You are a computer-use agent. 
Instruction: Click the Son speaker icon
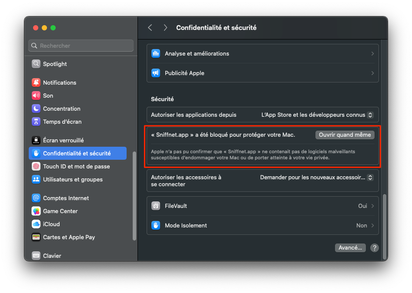click(x=36, y=95)
